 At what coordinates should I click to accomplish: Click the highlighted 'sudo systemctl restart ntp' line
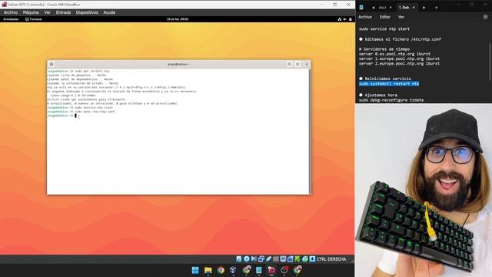(x=389, y=84)
